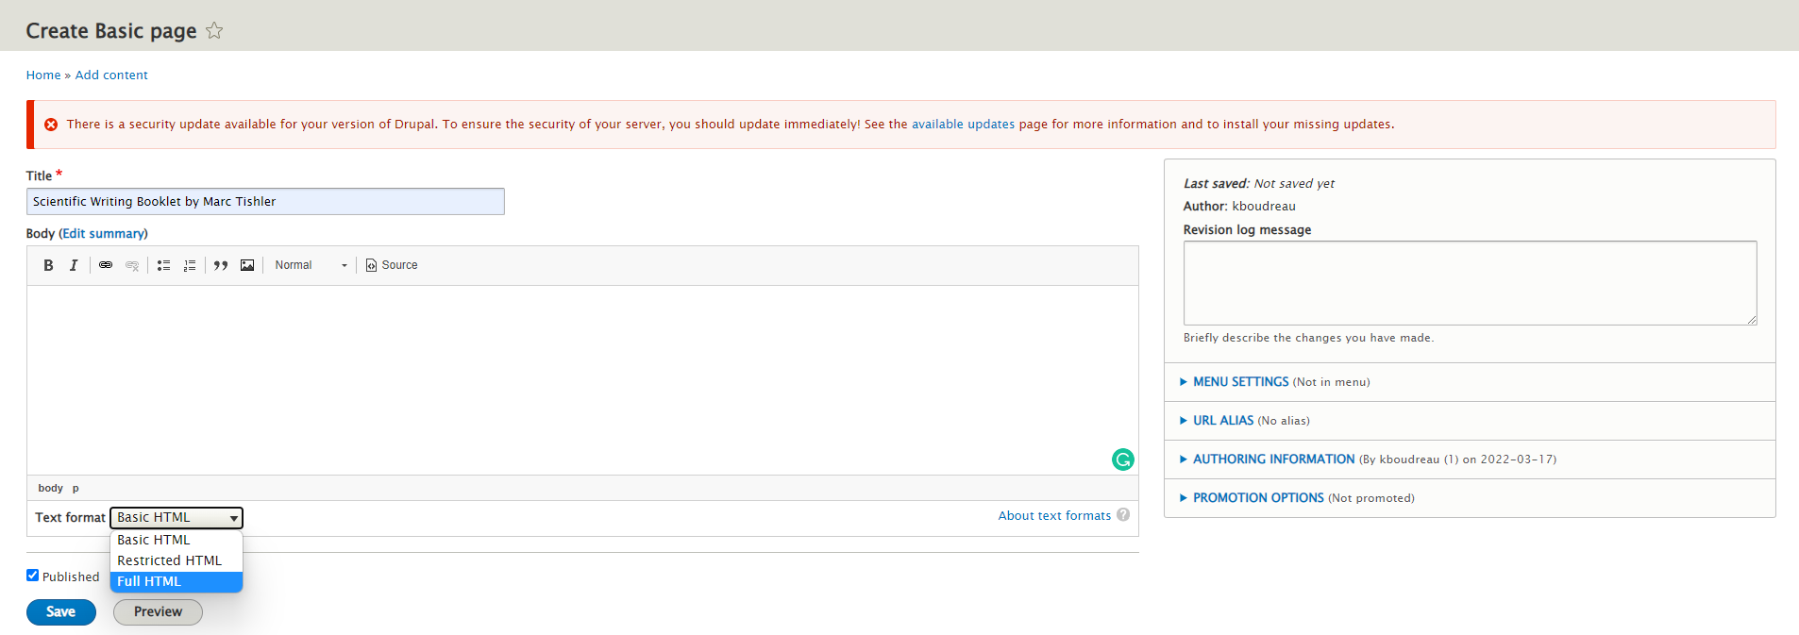This screenshot has height=635, width=1799.
Task: Choose Full HTML from the format list
Action: 177,581
